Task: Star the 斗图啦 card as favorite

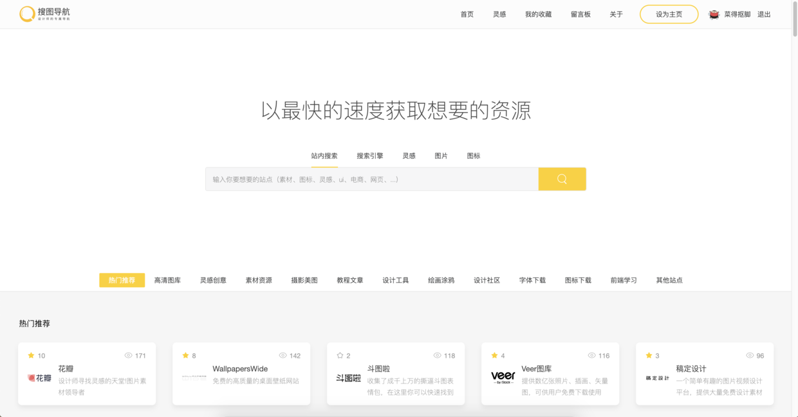Action: (x=340, y=355)
